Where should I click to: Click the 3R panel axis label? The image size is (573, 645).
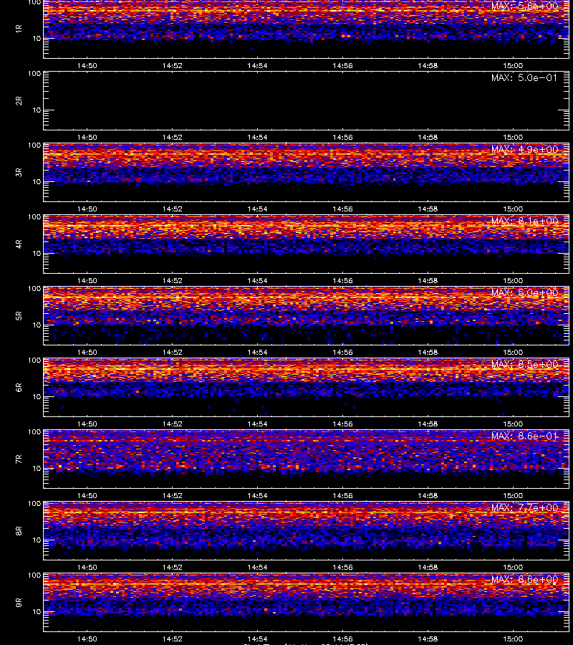click(x=19, y=172)
